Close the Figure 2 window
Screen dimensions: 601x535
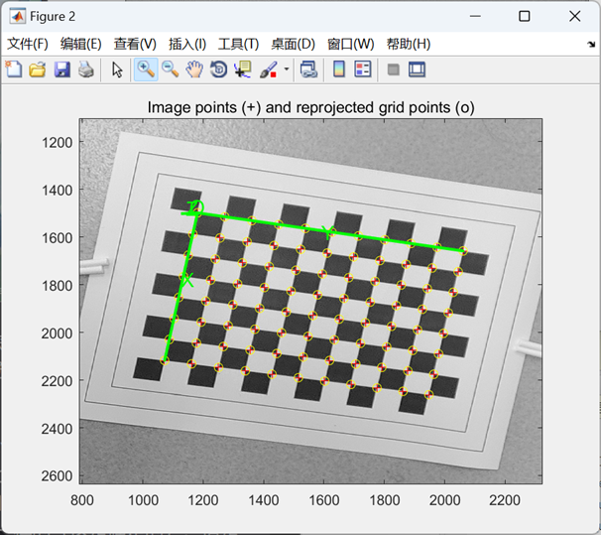tap(575, 16)
